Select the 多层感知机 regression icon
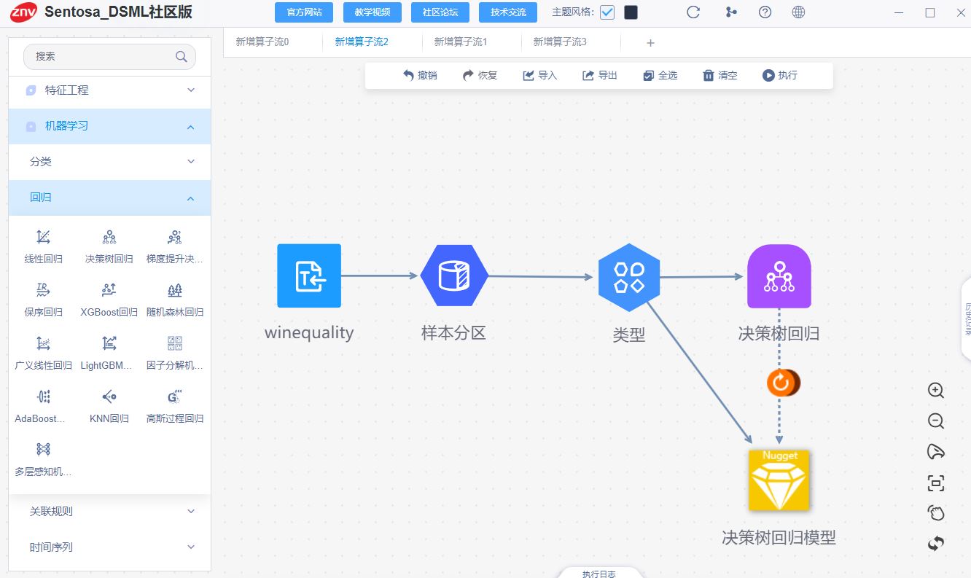 point(44,449)
